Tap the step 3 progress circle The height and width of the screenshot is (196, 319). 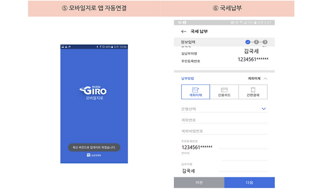[x=265, y=42]
